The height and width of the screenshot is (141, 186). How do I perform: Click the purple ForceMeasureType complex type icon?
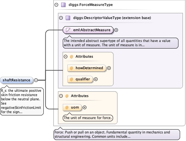(63, 5)
